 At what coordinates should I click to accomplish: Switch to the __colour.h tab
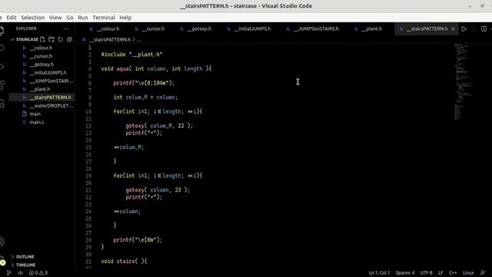coord(105,29)
